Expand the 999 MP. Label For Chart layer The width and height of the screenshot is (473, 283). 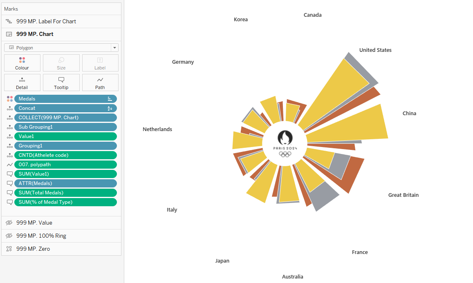click(x=46, y=21)
